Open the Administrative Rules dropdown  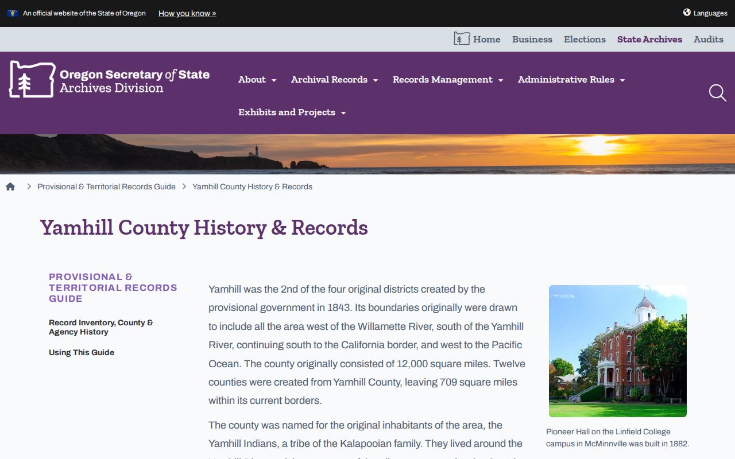tap(571, 80)
